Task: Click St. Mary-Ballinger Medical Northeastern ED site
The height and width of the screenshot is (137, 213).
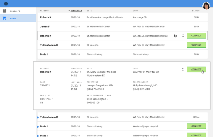Action: coord(101,74)
